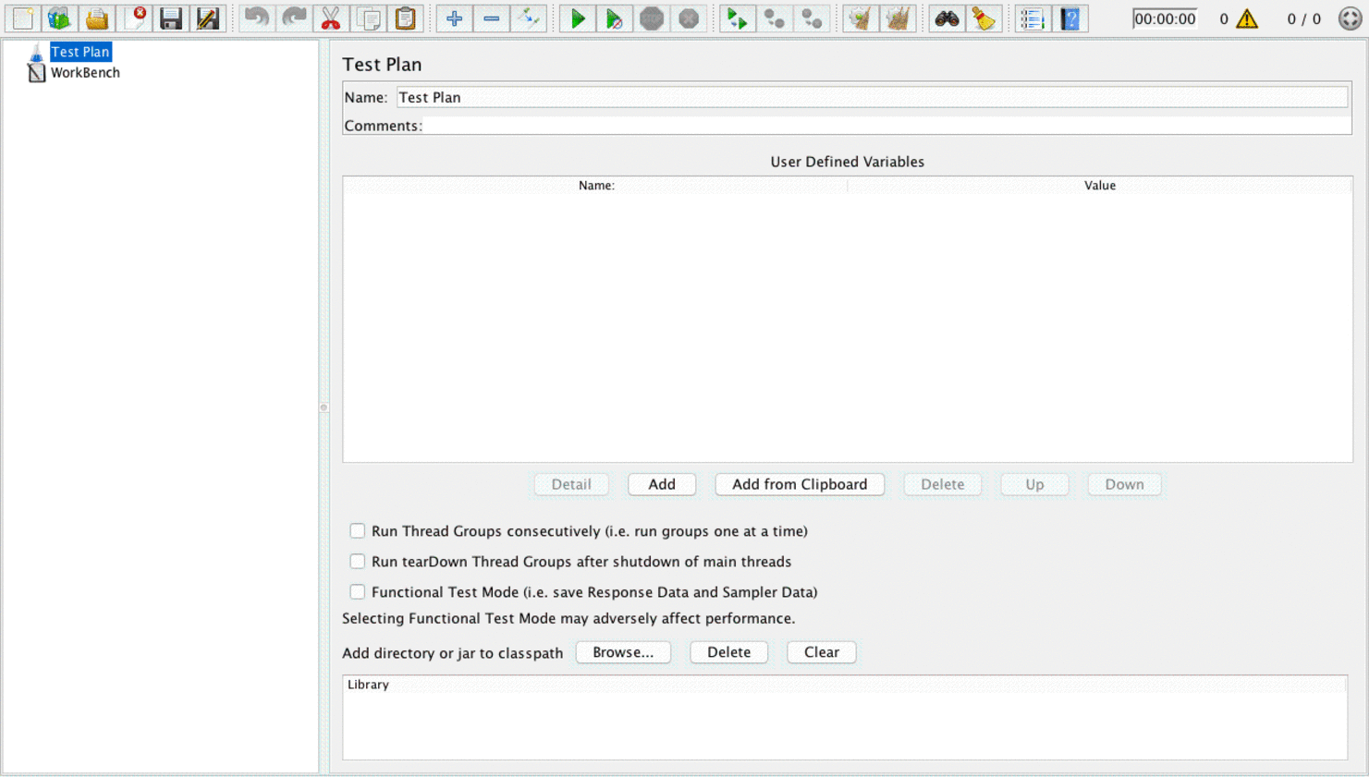Open the Function Helper list icon
Image resolution: width=1369 pixels, height=777 pixels.
pyautogui.click(x=1032, y=18)
